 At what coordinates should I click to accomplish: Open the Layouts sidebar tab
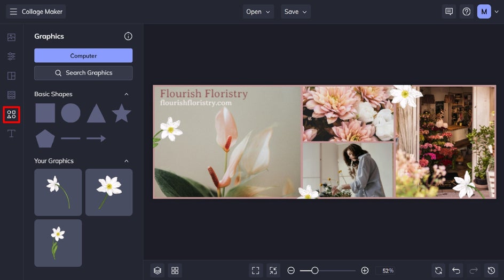(x=11, y=76)
